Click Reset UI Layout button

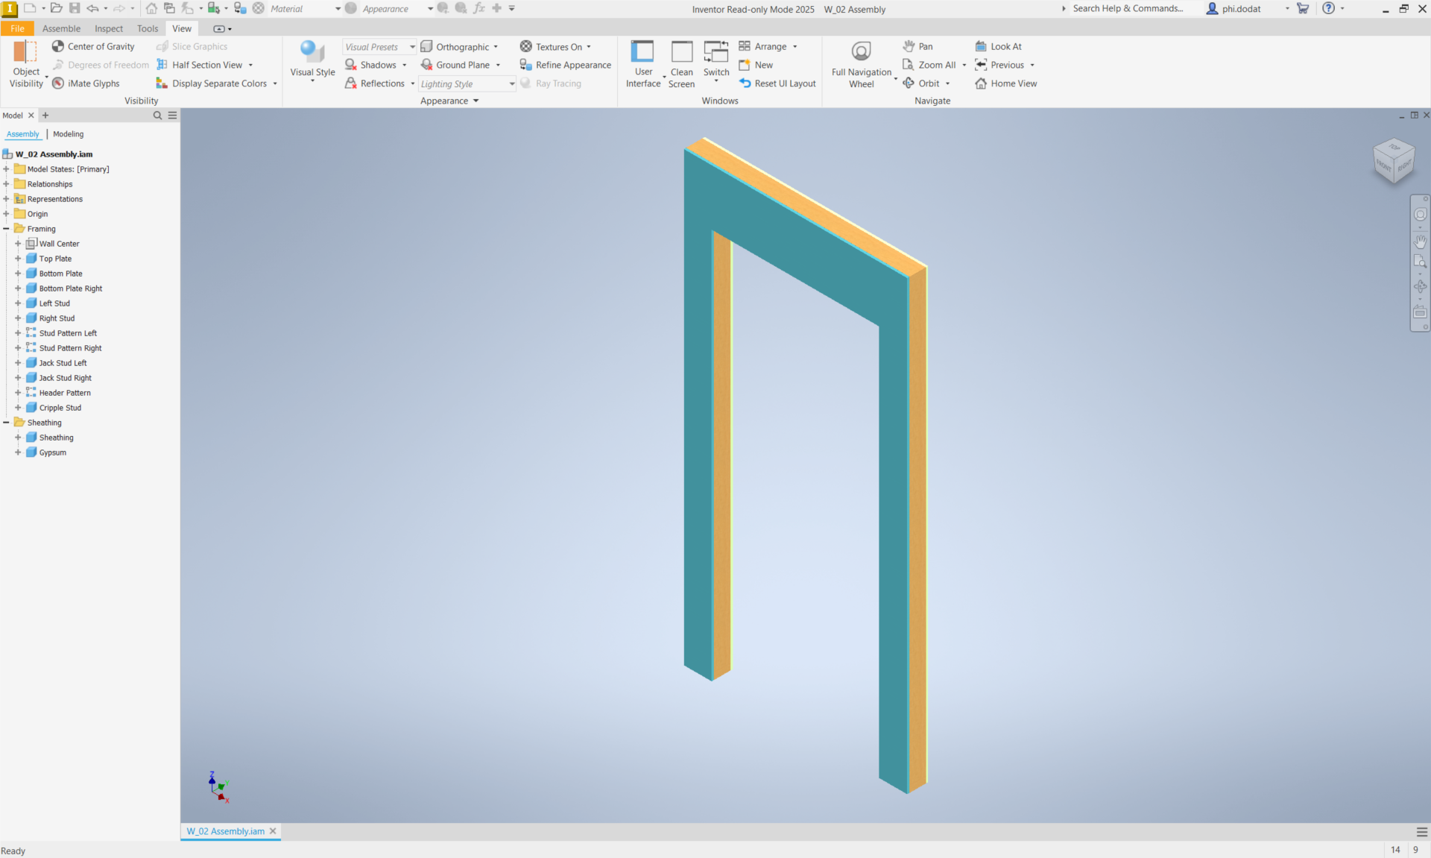777,83
